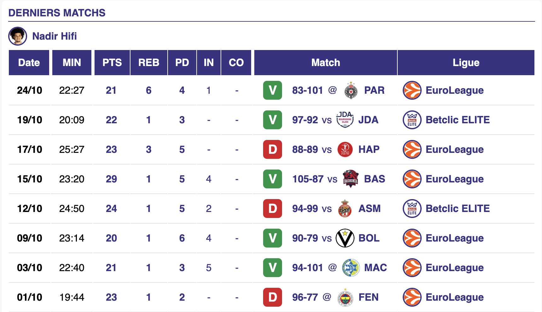Image resolution: width=542 pixels, height=312 pixels.
Task: Click the PTS column header
Action: (x=112, y=63)
